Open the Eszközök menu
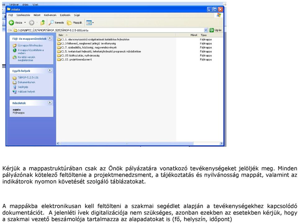This screenshot has height=223, width=298. pos(65,15)
